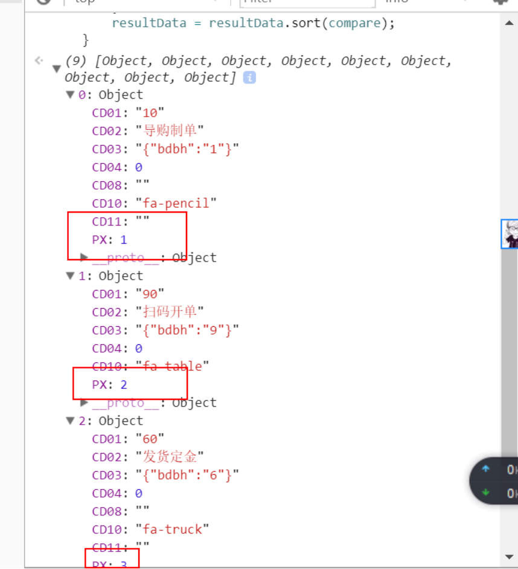Screen dimensions: 518x569
Task: Select the CD03 {"bdbh":"9"} value
Action: point(187,330)
